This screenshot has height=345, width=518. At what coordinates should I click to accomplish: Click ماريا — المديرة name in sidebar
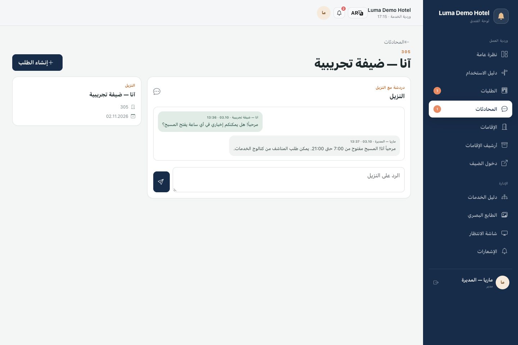(477, 280)
